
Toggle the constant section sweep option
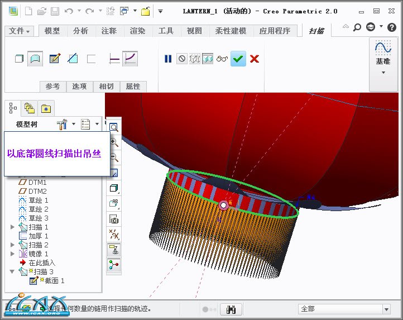click(x=114, y=58)
